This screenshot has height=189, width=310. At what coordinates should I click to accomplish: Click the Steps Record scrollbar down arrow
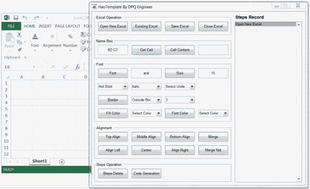pyautogui.click(x=299, y=179)
